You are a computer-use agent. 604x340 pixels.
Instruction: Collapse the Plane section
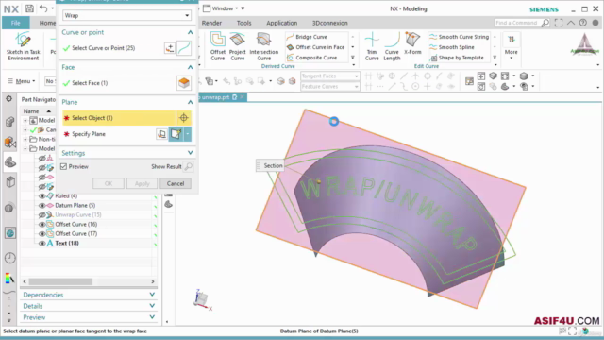point(190,102)
